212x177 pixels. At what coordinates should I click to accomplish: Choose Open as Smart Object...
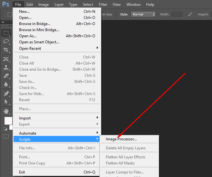(x=57, y=42)
